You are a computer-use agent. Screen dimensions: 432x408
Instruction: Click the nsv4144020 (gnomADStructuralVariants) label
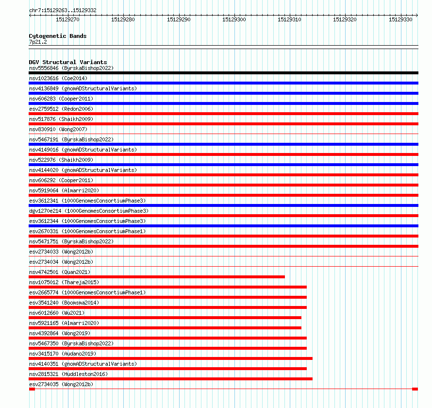pyautogui.click(x=83, y=170)
